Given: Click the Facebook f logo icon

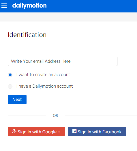Looking at the screenshot, I should [x=74, y=131].
